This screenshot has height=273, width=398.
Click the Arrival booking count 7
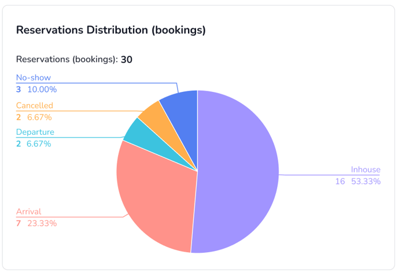pos(19,223)
